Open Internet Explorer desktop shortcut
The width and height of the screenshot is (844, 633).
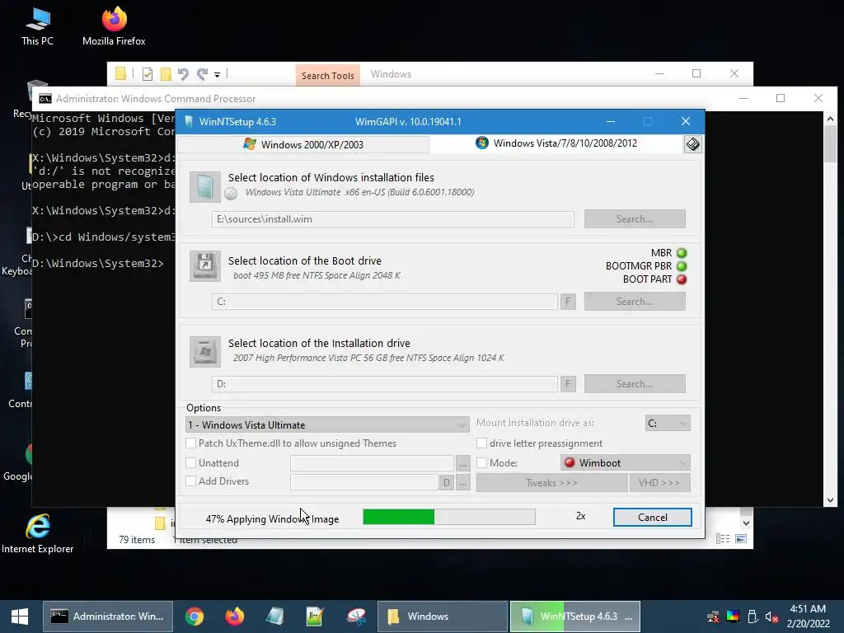(x=37, y=533)
